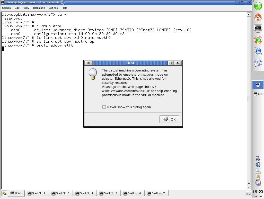Click the Hint dialog title bar
This screenshot has width=264, height=199.
click(x=130, y=63)
